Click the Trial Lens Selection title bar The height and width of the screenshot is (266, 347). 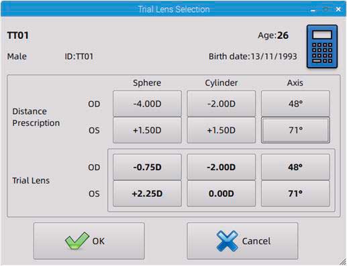(x=174, y=9)
